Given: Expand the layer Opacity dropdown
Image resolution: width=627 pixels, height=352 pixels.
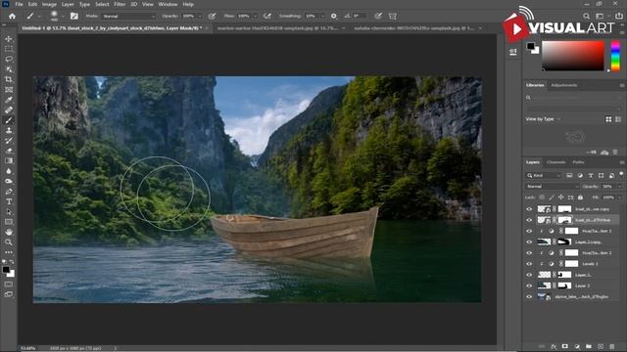Looking at the screenshot, I should pyautogui.click(x=619, y=187).
